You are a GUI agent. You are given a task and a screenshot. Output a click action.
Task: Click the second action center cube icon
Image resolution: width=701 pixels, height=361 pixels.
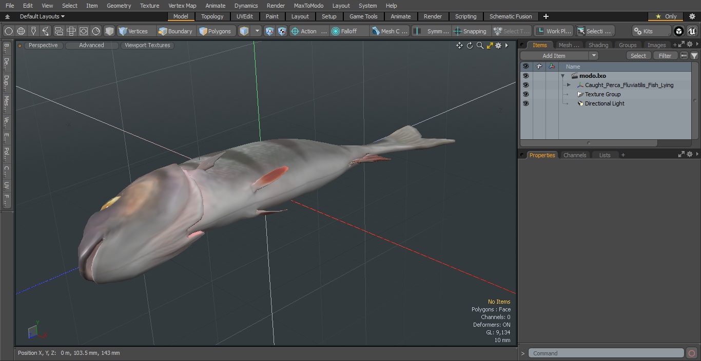[x=282, y=31]
